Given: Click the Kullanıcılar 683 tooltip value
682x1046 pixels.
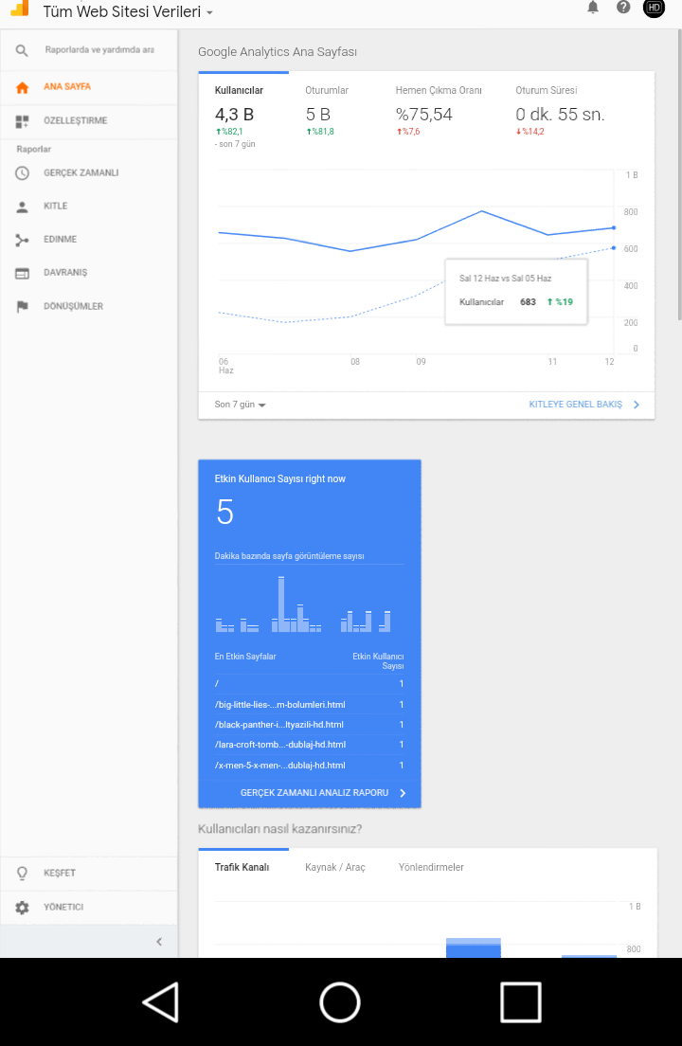Looking at the screenshot, I should [x=528, y=302].
